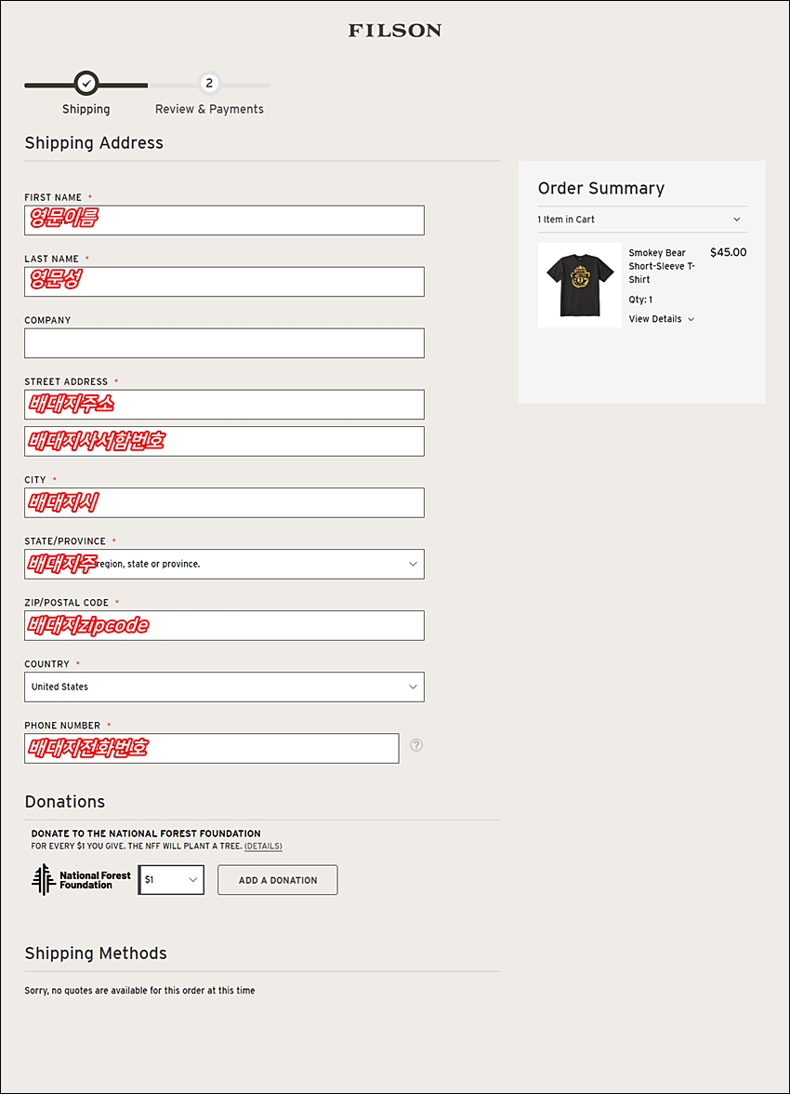
Task: Focus the Zip/Postal Code input field
Action: click(224, 625)
